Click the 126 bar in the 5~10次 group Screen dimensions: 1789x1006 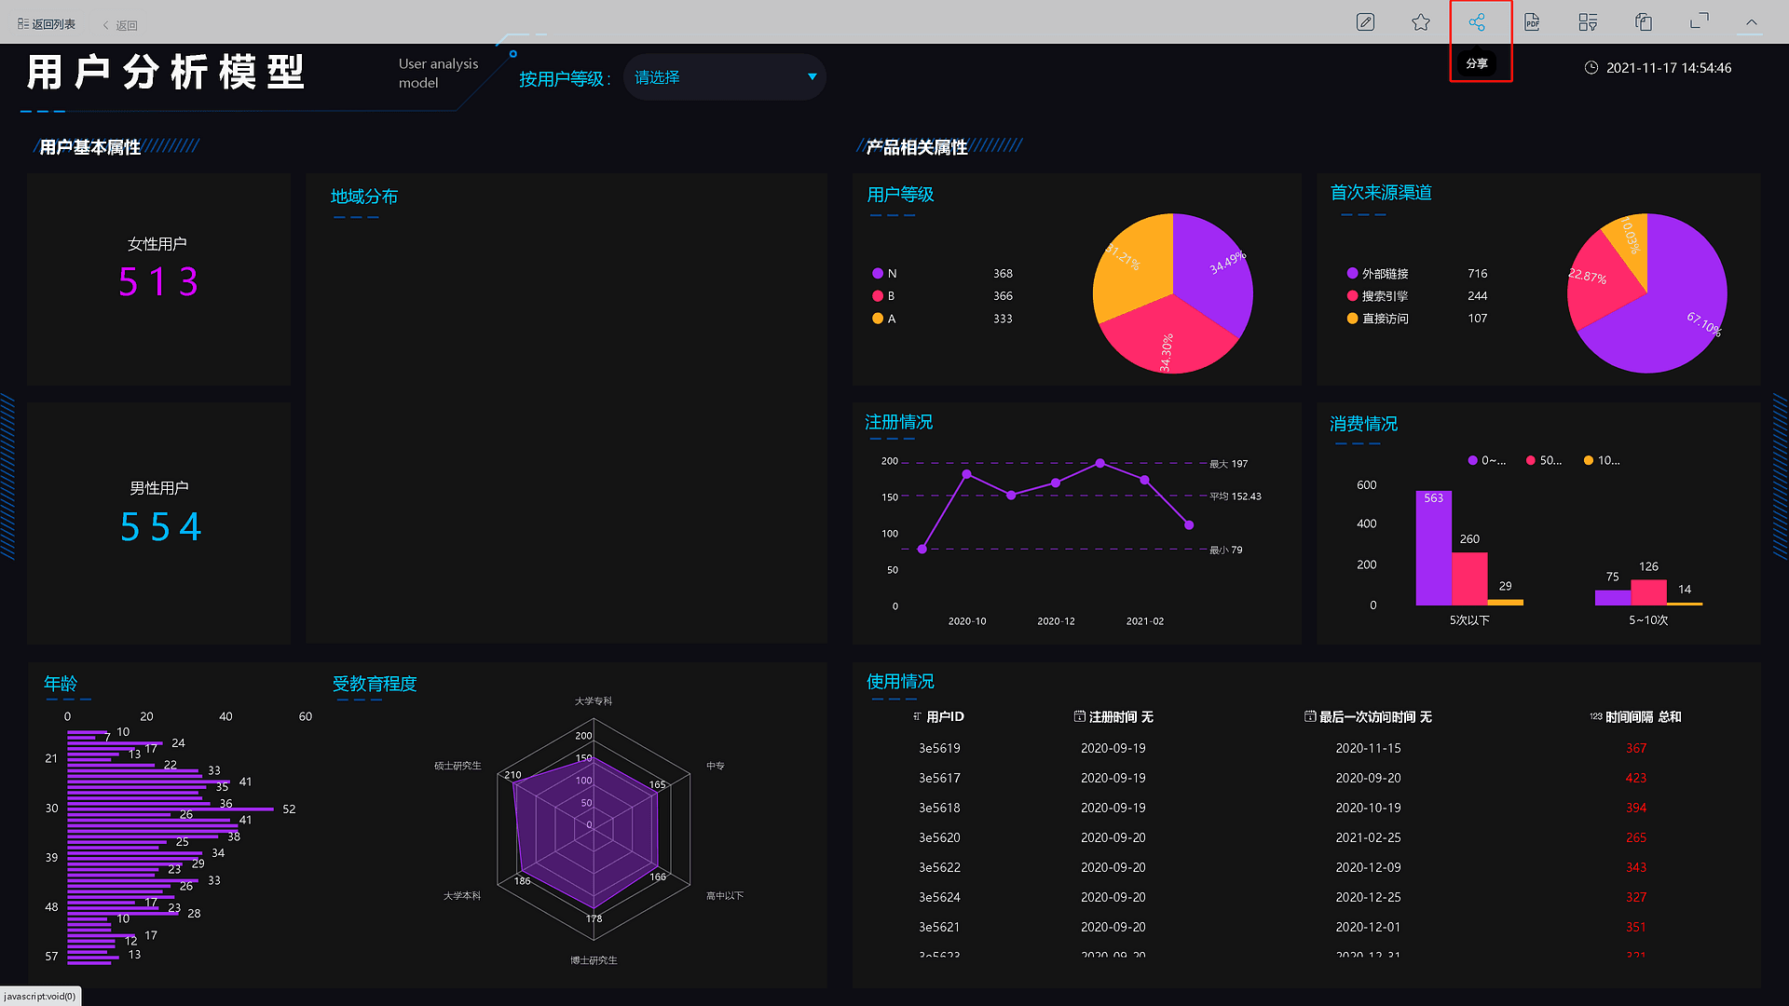tap(1648, 592)
